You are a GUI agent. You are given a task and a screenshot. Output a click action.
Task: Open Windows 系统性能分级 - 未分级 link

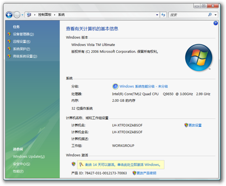click(x=144, y=87)
